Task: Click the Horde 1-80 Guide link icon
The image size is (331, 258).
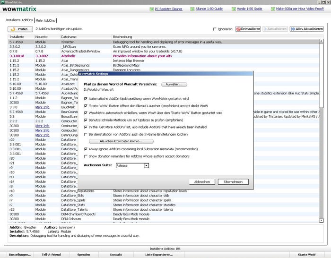Action: pyautogui.click(x=234, y=9)
